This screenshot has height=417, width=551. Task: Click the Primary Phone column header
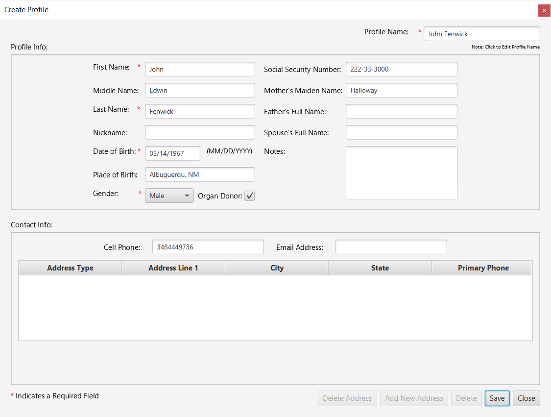tap(483, 268)
